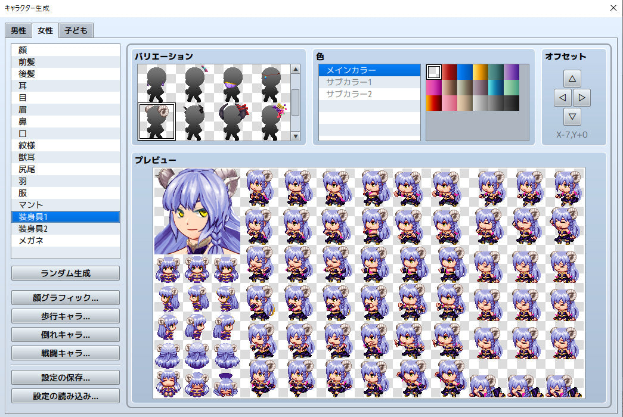Open the 歩行キャラ export dialog
The height and width of the screenshot is (417, 623).
65,316
